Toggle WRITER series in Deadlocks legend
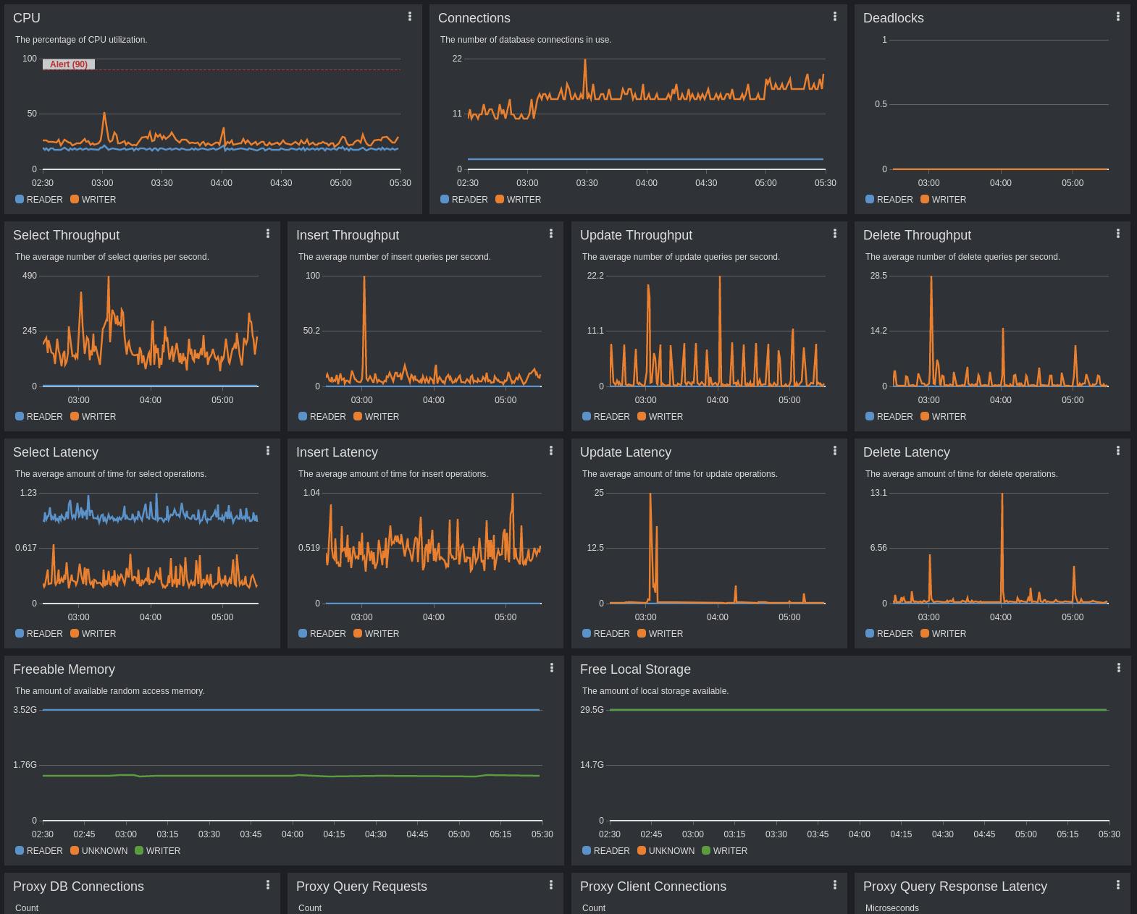Screen dimensions: 1137x914 944,199
